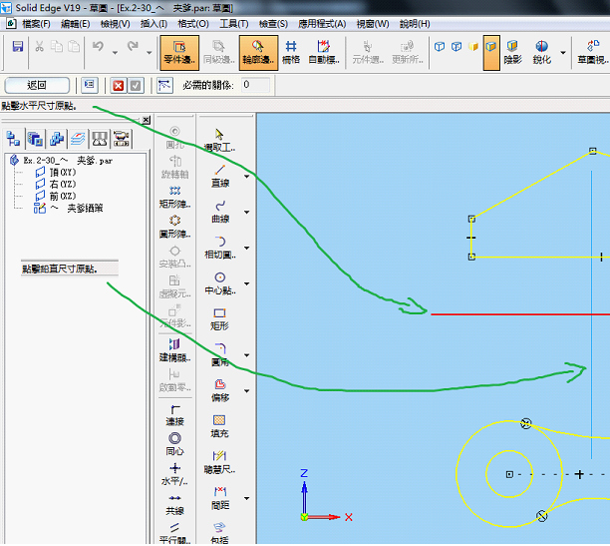The height and width of the screenshot is (546, 610).
Task: Click the 矩形陣.. rectangular pattern tool
Action: (x=174, y=197)
